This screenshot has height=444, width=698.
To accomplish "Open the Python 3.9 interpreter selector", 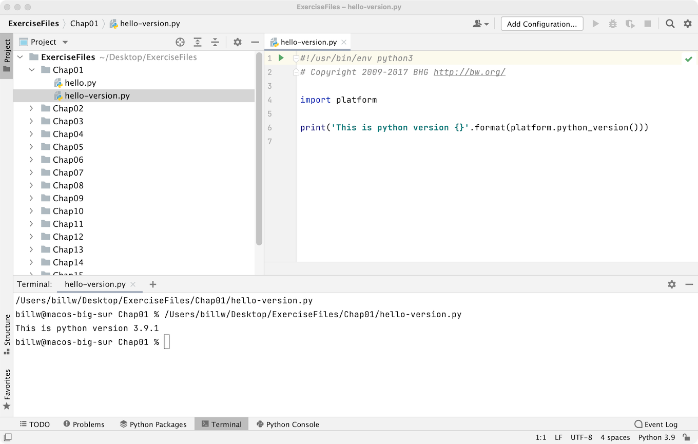I will point(657,437).
